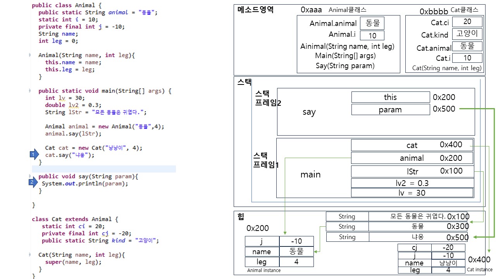
Task: Click the '고양이' box next to Cat.kind
Action: pos(467,34)
